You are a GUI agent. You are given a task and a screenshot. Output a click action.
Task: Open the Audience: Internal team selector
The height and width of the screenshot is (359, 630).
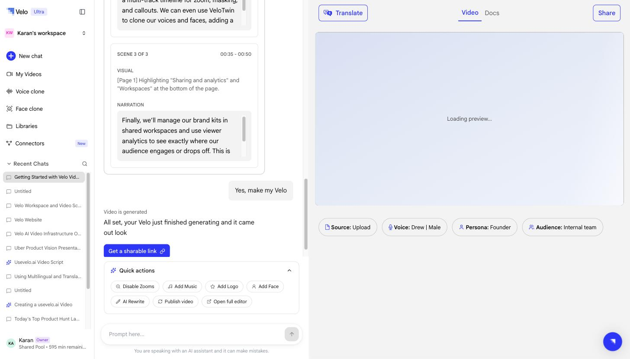click(562, 227)
